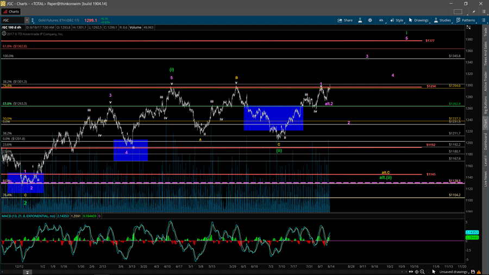
Task: Open the Drawings tools menu
Action: click(419, 20)
